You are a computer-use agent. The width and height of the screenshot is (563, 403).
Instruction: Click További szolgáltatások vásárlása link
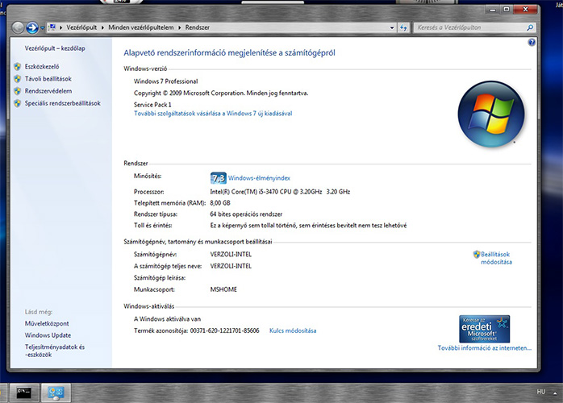click(213, 114)
